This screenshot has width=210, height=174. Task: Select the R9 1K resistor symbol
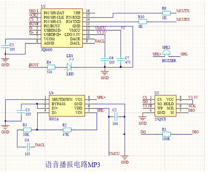pyautogui.click(x=166, y=13)
